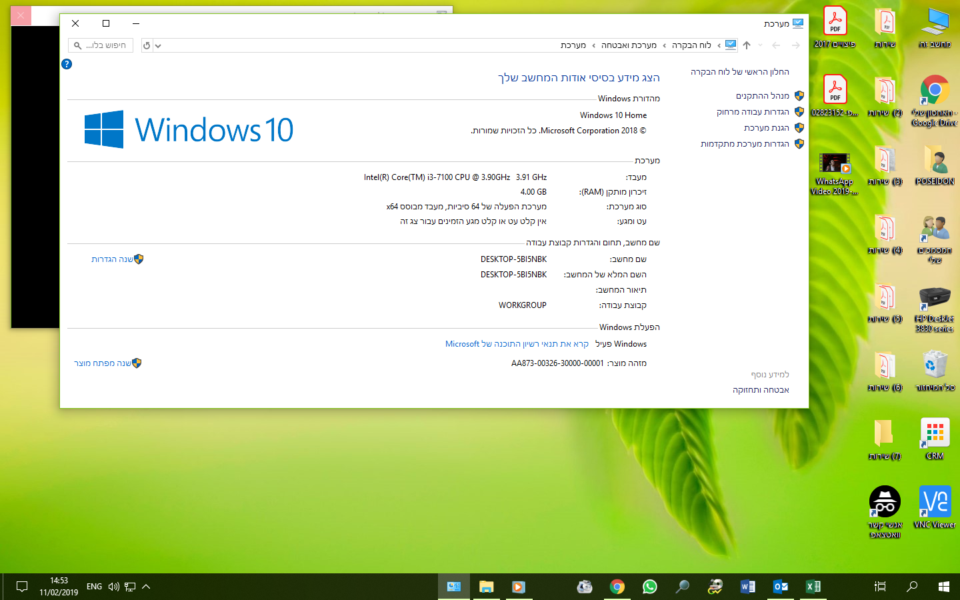Open Excel from the taskbar

pos(813,587)
